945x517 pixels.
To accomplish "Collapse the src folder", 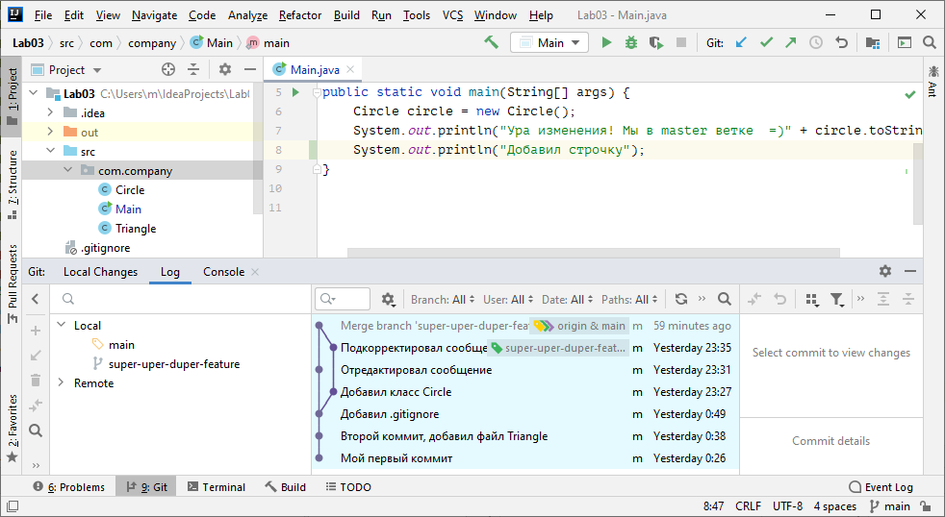I will pos(51,151).
